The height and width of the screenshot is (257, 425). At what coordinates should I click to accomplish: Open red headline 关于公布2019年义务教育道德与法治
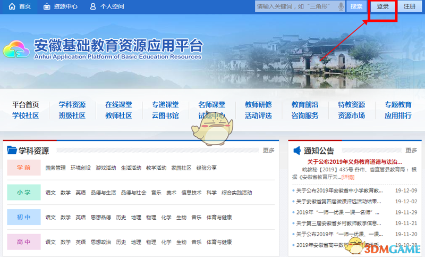click(x=354, y=162)
